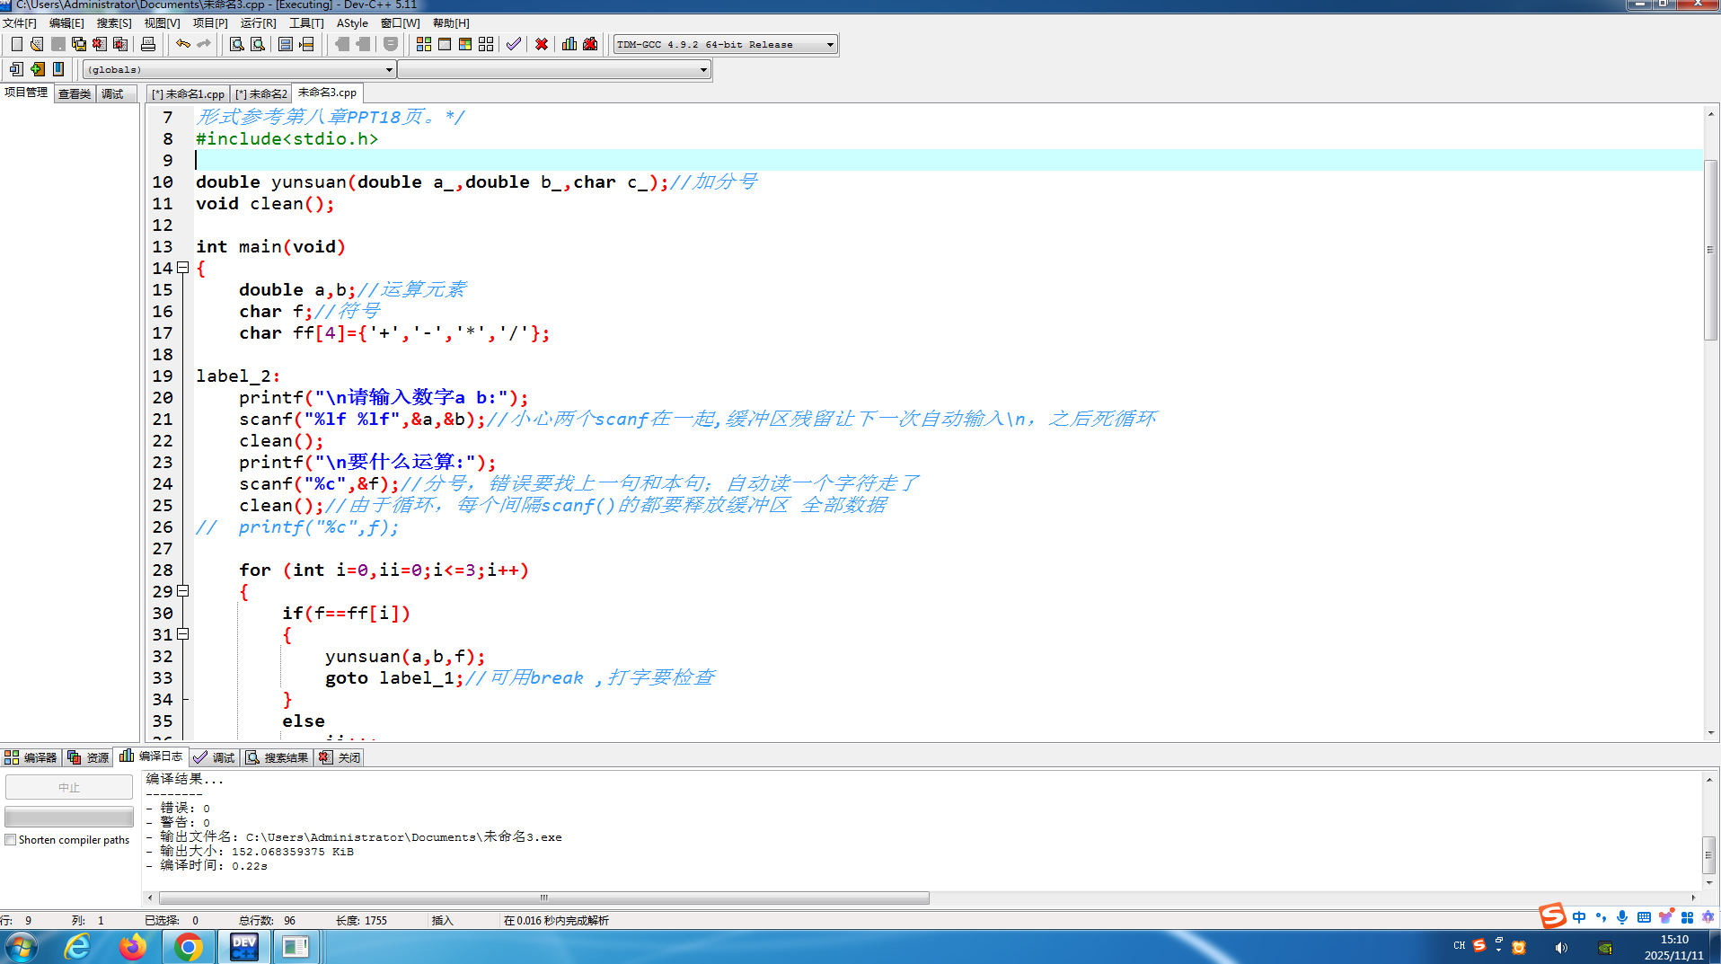Click the compile log horizontal scrollbar
Screen dimensions: 1721x964
point(544,898)
